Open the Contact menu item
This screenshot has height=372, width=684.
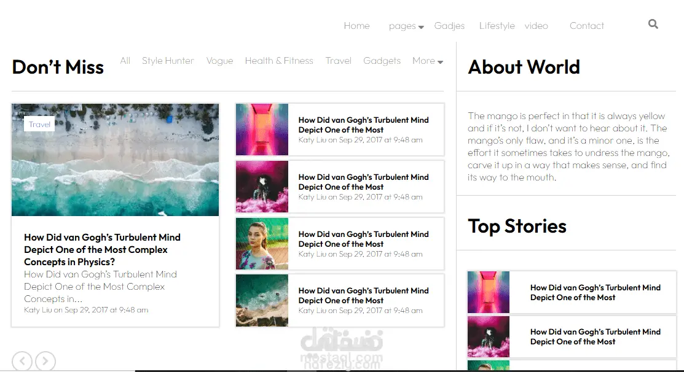click(x=587, y=26)
